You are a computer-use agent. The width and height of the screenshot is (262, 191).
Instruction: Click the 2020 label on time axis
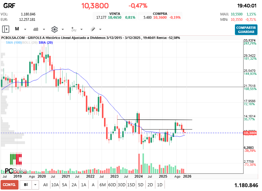[42, 176]
